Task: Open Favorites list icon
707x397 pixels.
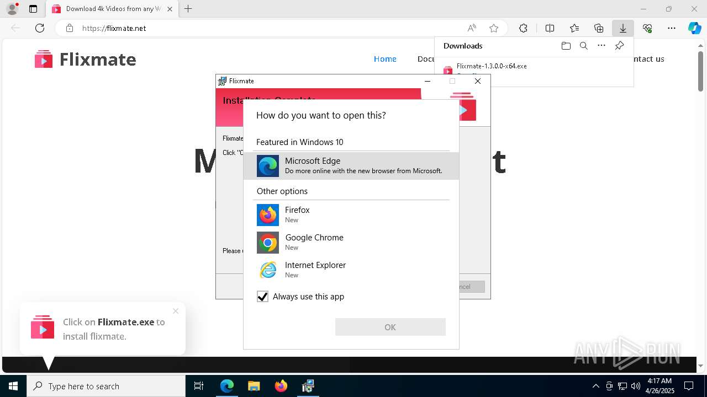Action: 574,28
